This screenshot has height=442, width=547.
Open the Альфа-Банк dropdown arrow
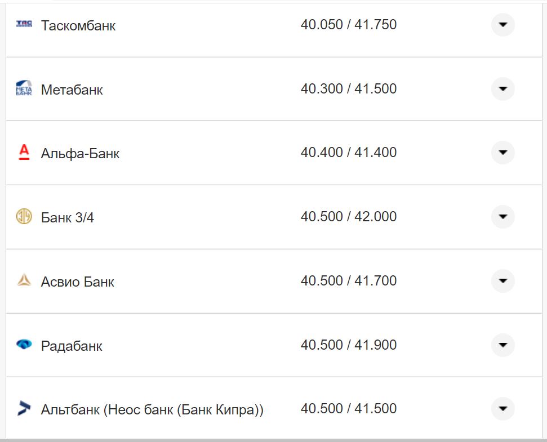(x=502, y=153)
